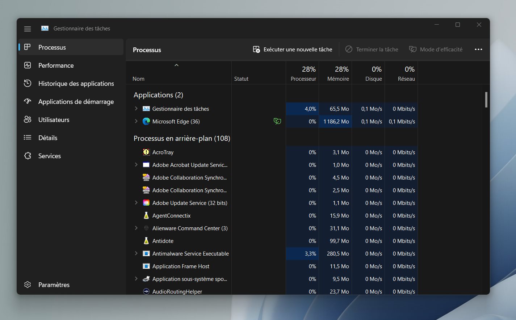Viewport: 516px width, 320px height.
Task: Expand the Gestionnaire des tâches process group
Action: click(x=136, y=109)
